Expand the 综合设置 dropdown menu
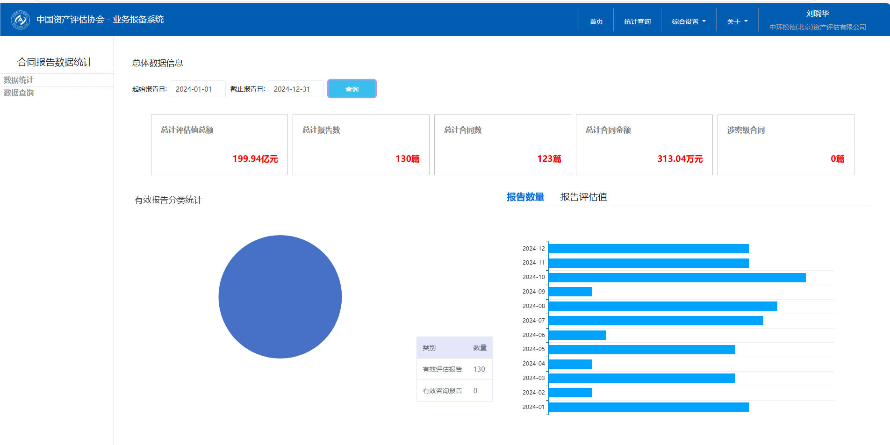890x445 pixels. tap(688, 22)
